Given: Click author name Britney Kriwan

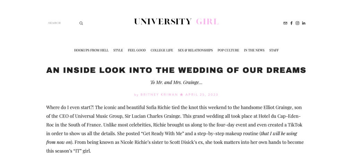Looking at the screenshot, I should [x=159, y=95].
